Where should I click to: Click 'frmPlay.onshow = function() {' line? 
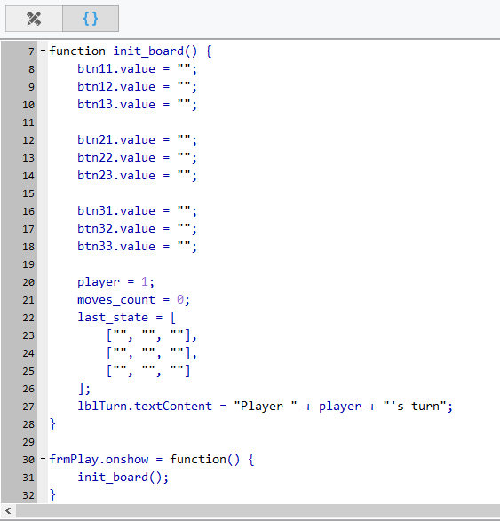point(152,460)
